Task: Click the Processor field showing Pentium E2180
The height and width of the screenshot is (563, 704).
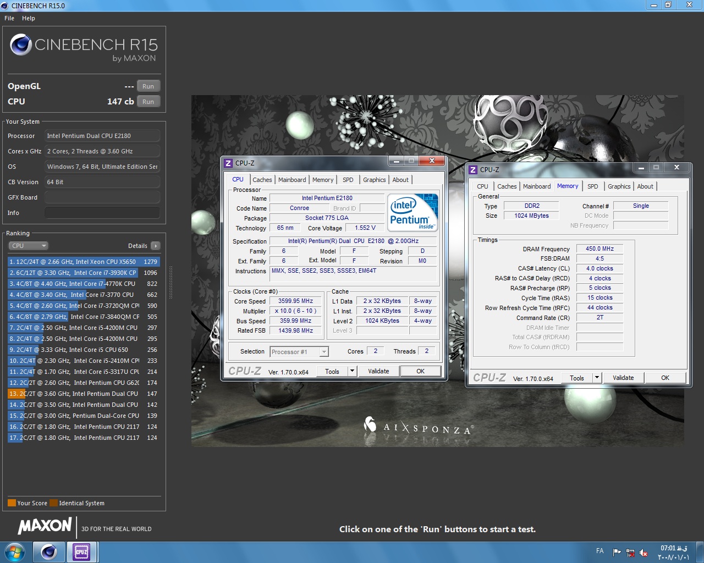Action: [102, 136]
